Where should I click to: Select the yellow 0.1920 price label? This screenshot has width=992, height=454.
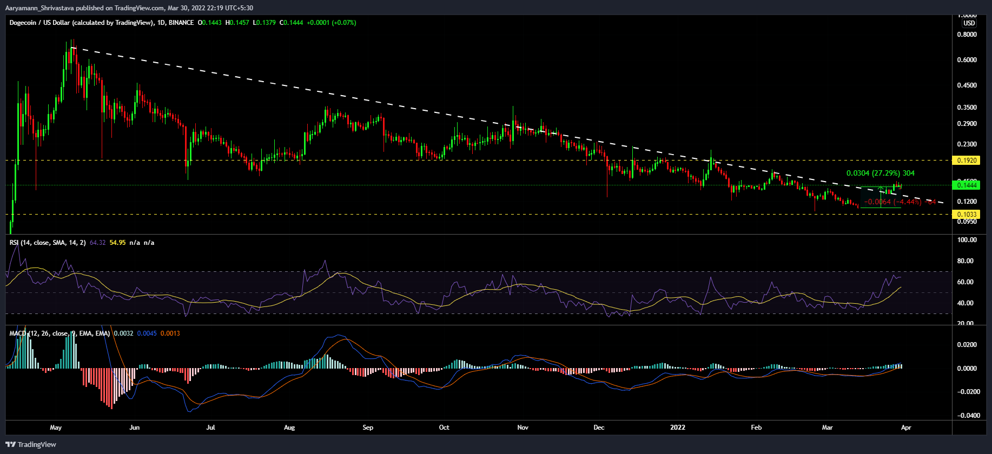click(967, 161)
